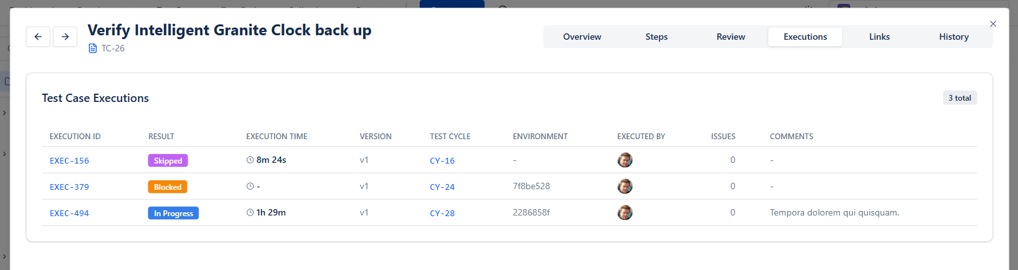The height and width of the screenshot is (270, 1018).
Task: Open the Steps tab
Action: [x=656, y=37]
